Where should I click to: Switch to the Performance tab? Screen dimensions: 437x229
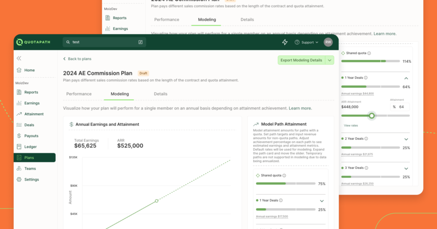coord(79,94)
